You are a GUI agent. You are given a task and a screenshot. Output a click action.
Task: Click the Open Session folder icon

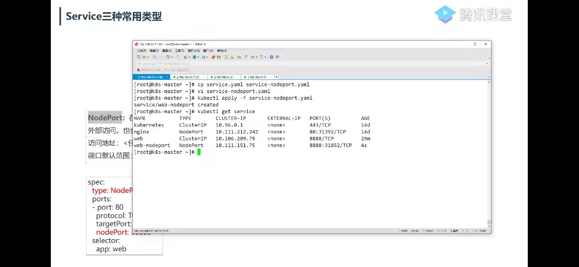(144, 57)
